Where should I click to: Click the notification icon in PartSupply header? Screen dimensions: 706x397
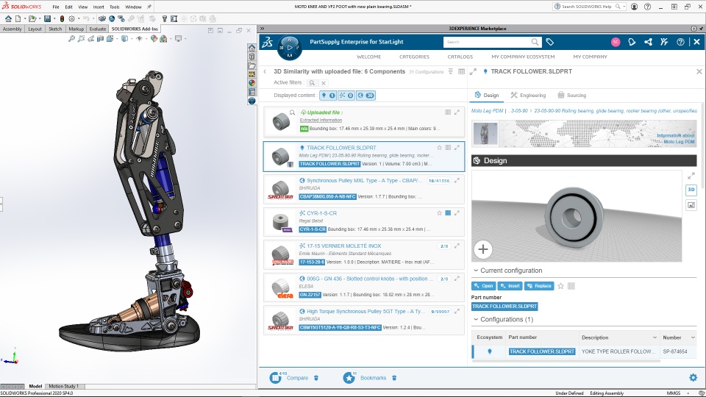[x=632, y=42]
